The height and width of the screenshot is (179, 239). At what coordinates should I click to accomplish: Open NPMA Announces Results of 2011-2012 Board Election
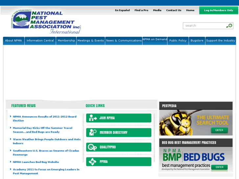point(45,119)
